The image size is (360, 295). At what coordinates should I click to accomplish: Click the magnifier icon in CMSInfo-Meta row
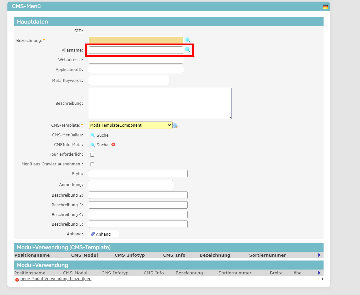93,145
